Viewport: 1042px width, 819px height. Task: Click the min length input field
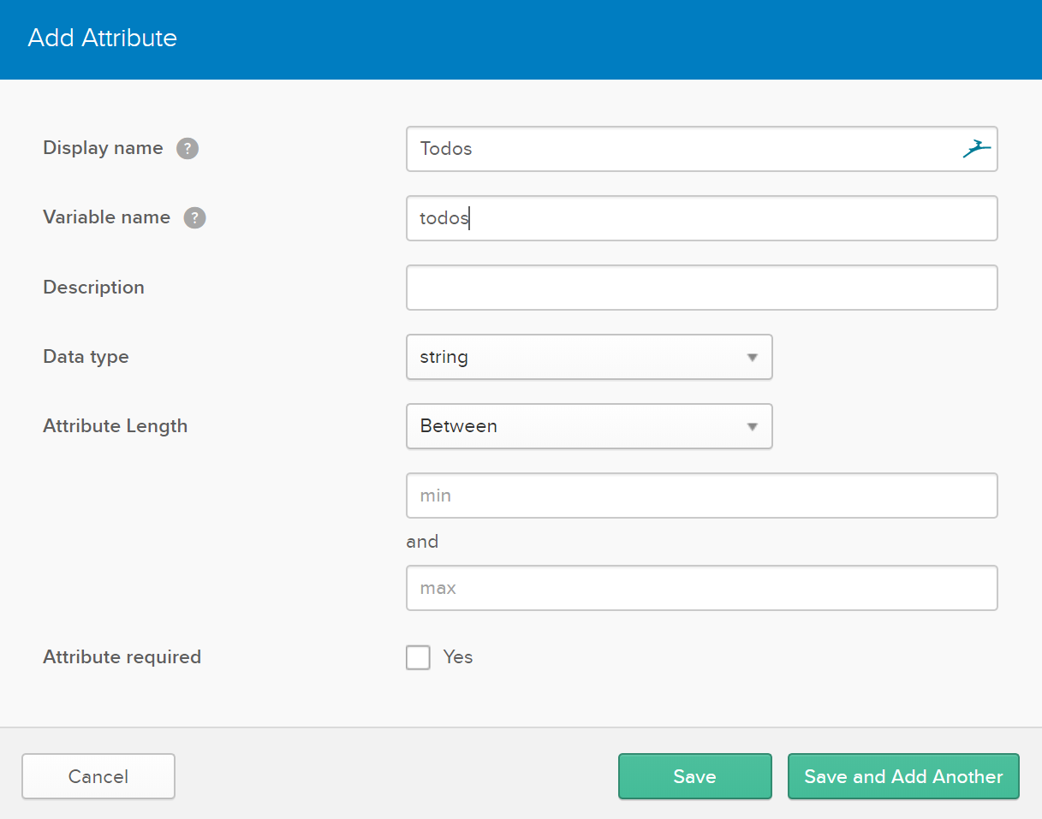coord(702,496)
